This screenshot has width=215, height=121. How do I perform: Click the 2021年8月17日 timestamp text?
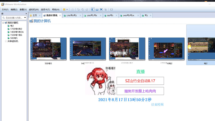125,99
